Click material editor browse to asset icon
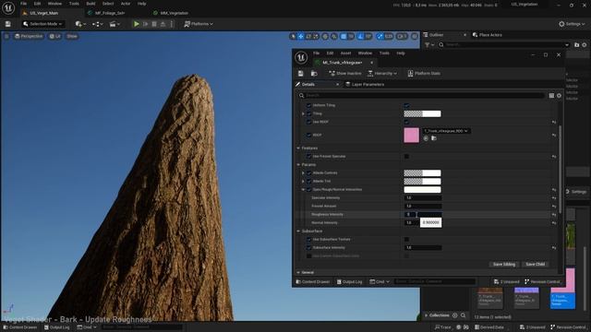Viewport: 591px width, 332px height. [x=314, y=74]
